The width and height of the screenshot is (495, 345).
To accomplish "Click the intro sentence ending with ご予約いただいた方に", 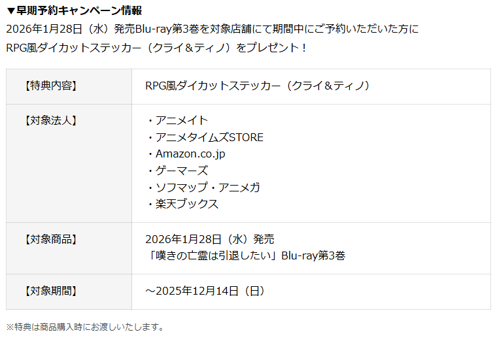I will 211,29.
